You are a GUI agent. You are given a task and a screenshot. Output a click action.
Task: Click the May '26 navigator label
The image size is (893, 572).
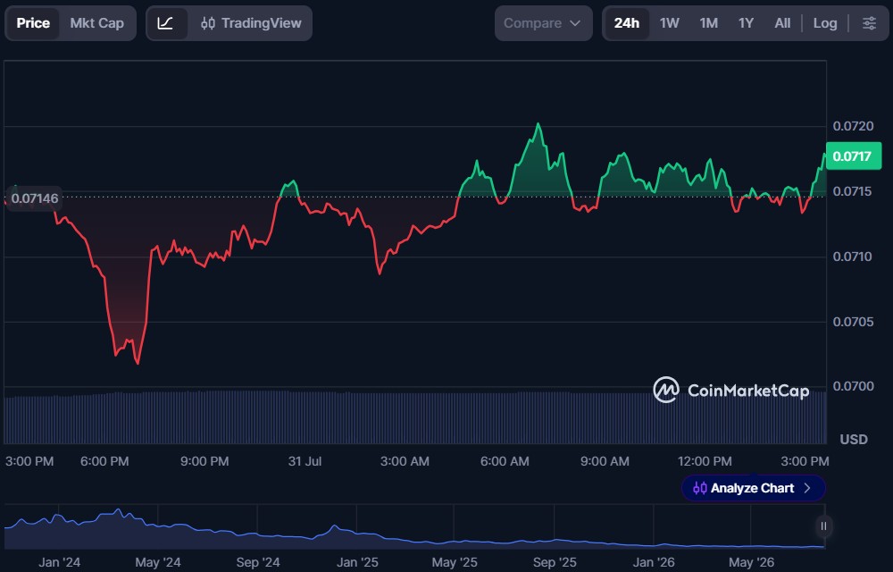(x=751, y=562)
